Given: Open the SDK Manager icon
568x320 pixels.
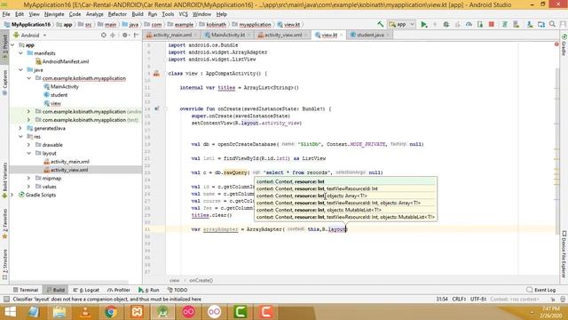Looking at the screenshot, I should pyautogui.click(x=530, y=24).
